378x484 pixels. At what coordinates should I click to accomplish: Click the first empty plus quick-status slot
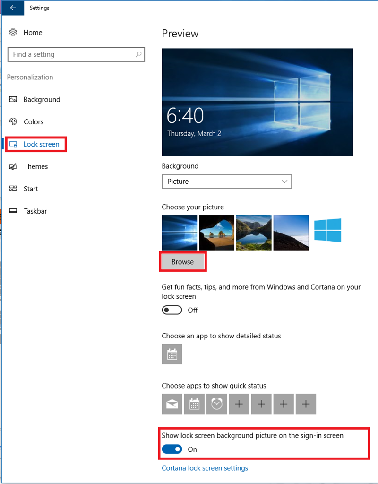(x=239, y=404)
